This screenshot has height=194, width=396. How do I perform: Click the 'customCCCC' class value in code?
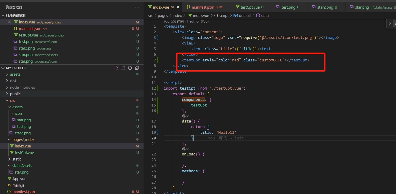(271, 60)
